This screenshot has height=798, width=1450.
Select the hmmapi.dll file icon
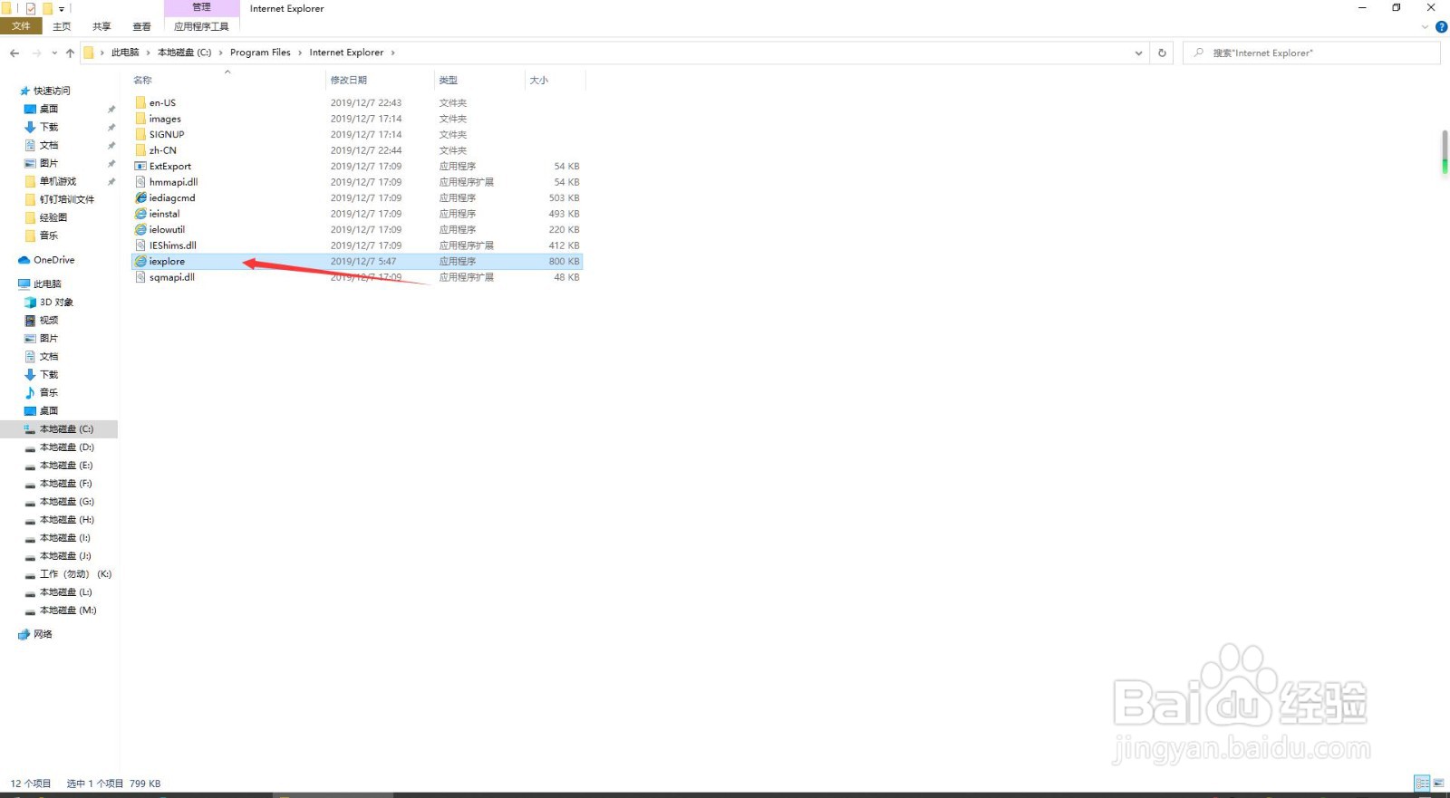click(x=140, y=182)
